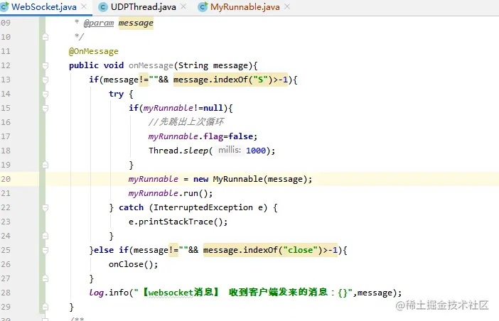Collapse the Javadoc comment ending at line 10
499x321 pixels.
click(x=45, y=37)
